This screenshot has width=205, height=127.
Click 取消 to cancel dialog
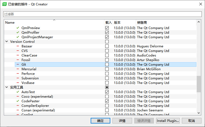click(x=192, y=121)
